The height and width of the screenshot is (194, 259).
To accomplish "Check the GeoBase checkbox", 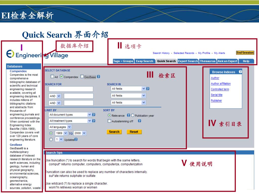I will 82,76.
